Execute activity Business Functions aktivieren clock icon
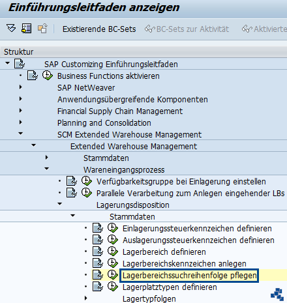 click(48, 76)
